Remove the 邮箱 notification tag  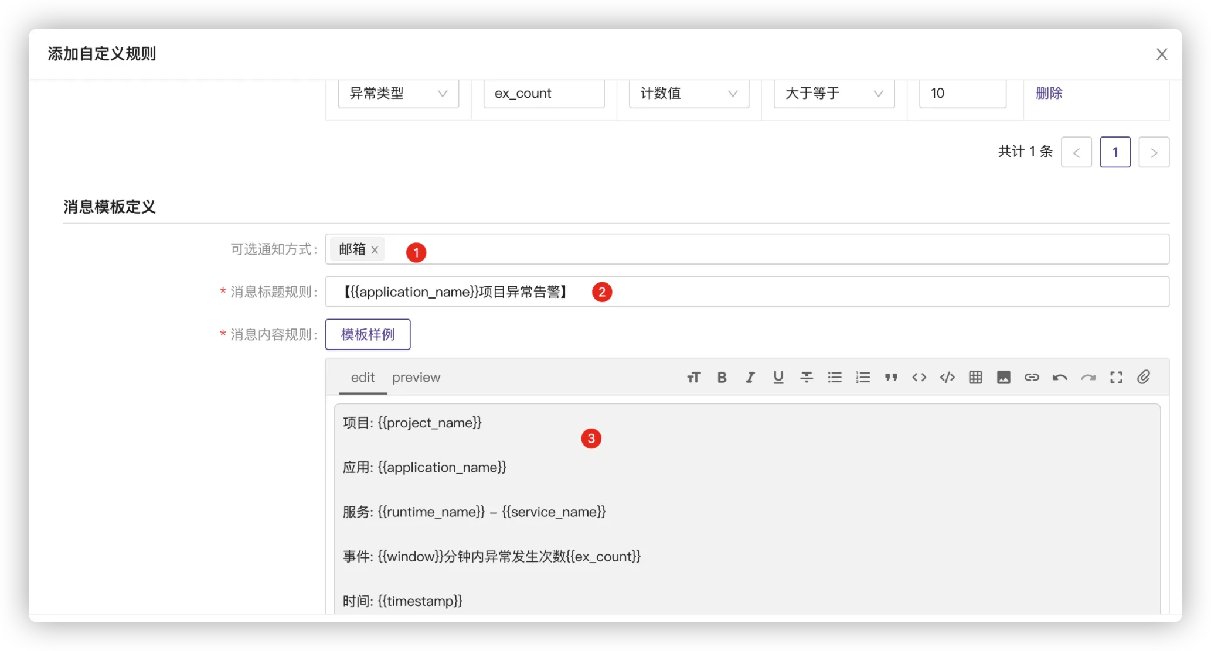[x=375, y=250]
